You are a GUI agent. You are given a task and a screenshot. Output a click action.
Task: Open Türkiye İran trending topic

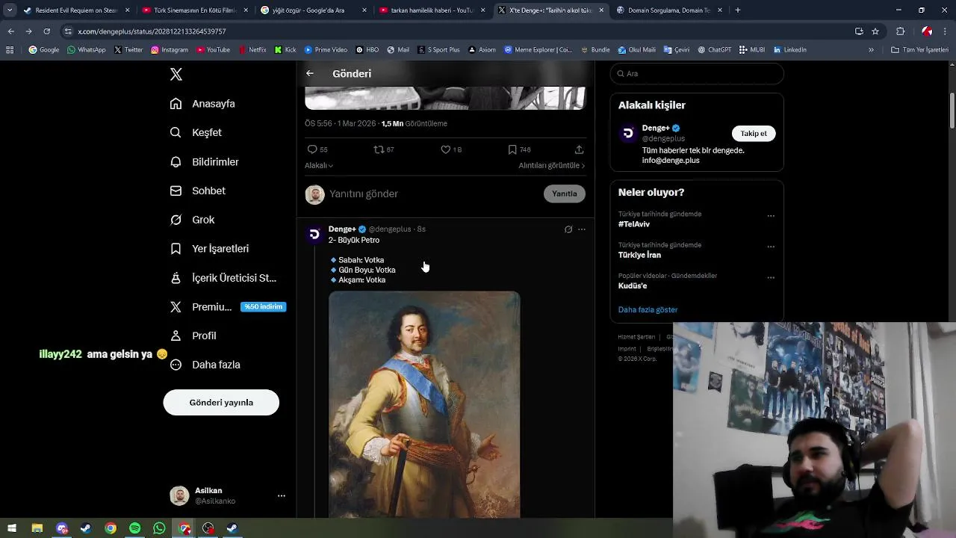pyautogui.click(x=639, y=255)
